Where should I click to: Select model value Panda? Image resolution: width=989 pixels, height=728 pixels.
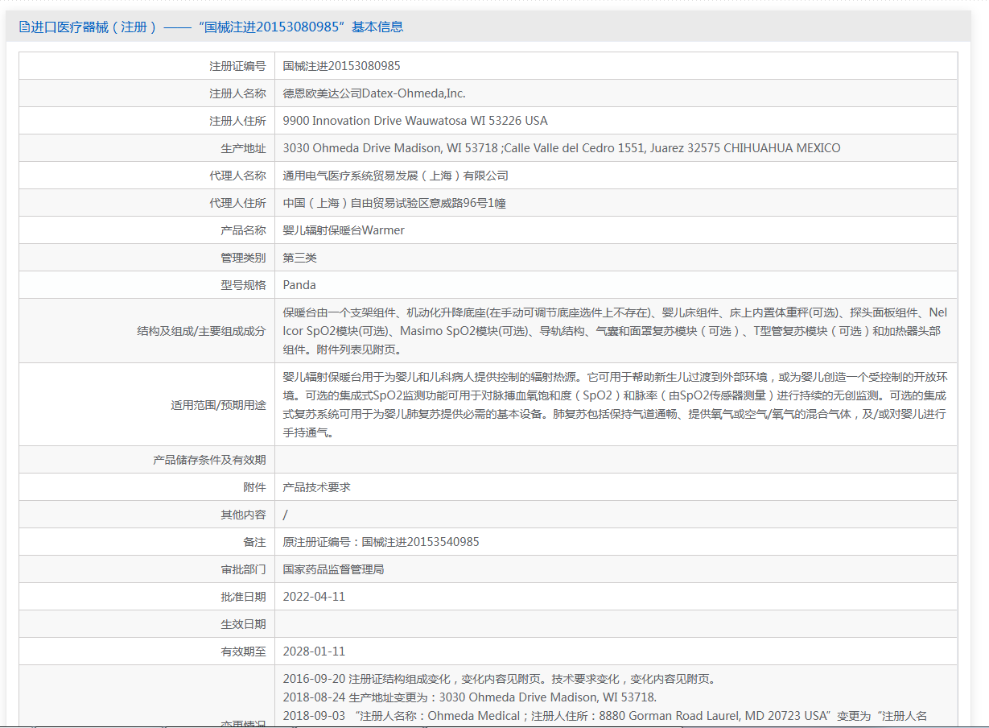(299, 285)
